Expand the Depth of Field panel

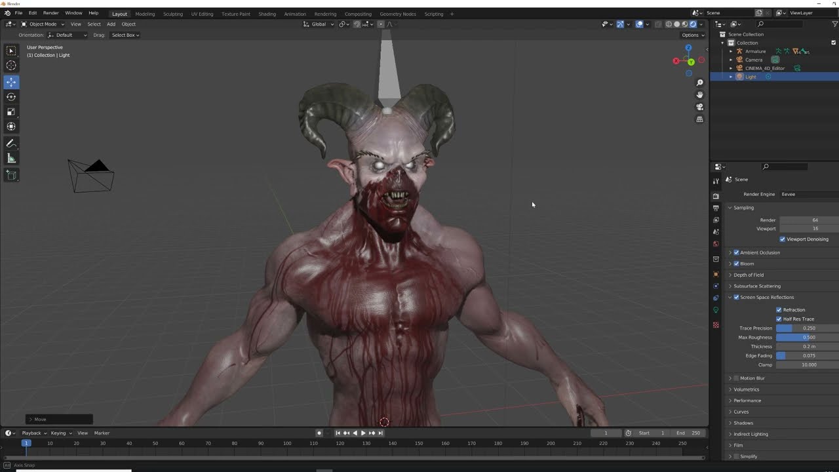(730, 275)
